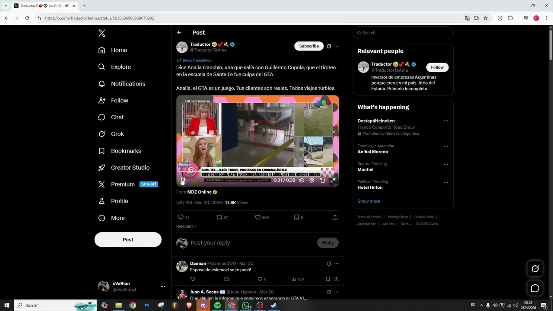Open floating Grok button at bottom right
The image size is (553, 311).
535,269
